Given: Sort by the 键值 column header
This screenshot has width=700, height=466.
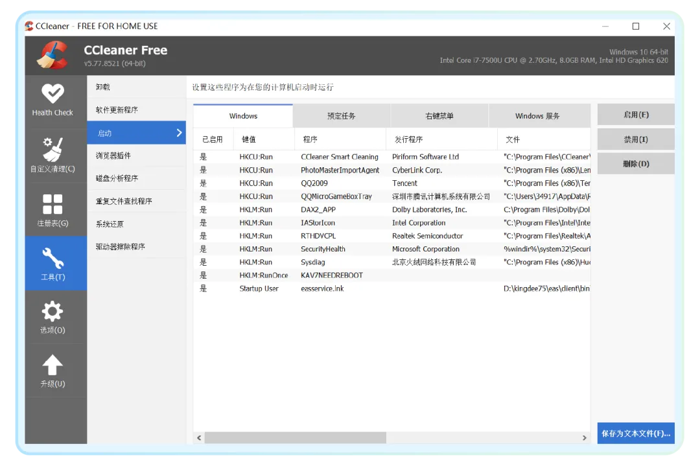Looking at the screenshot, I should point(264,139).
